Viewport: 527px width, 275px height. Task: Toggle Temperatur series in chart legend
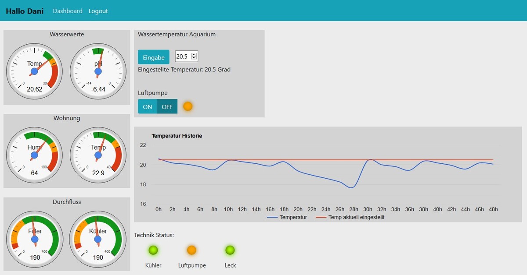pyautogui.click(x=287, y=217)
